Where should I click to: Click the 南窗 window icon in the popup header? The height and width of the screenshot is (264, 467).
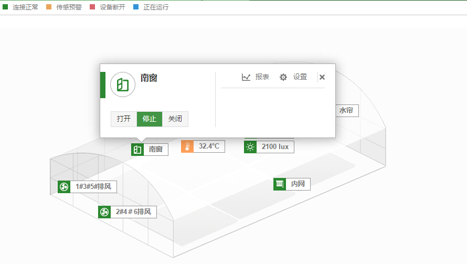123,85
